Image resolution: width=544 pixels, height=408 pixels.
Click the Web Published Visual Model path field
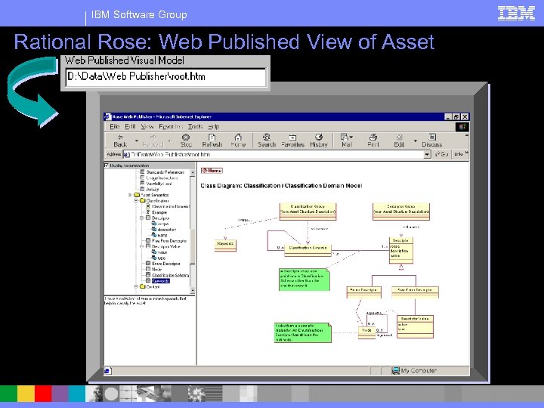click(165, 77)
